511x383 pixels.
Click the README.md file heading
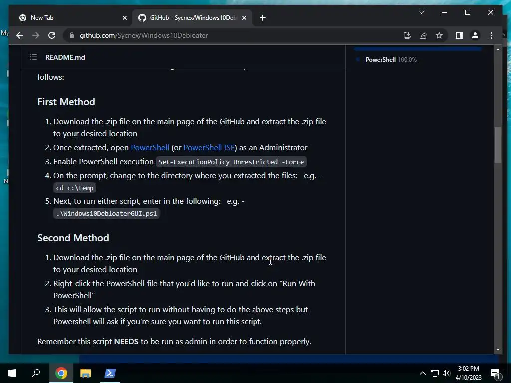tap(65, 57)
